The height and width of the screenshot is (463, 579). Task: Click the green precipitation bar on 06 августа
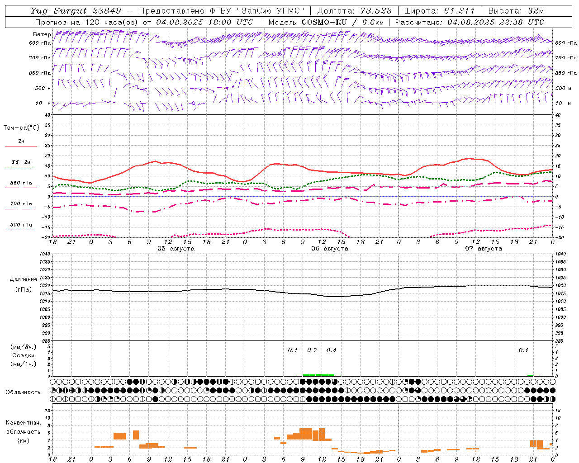[318, 375]
